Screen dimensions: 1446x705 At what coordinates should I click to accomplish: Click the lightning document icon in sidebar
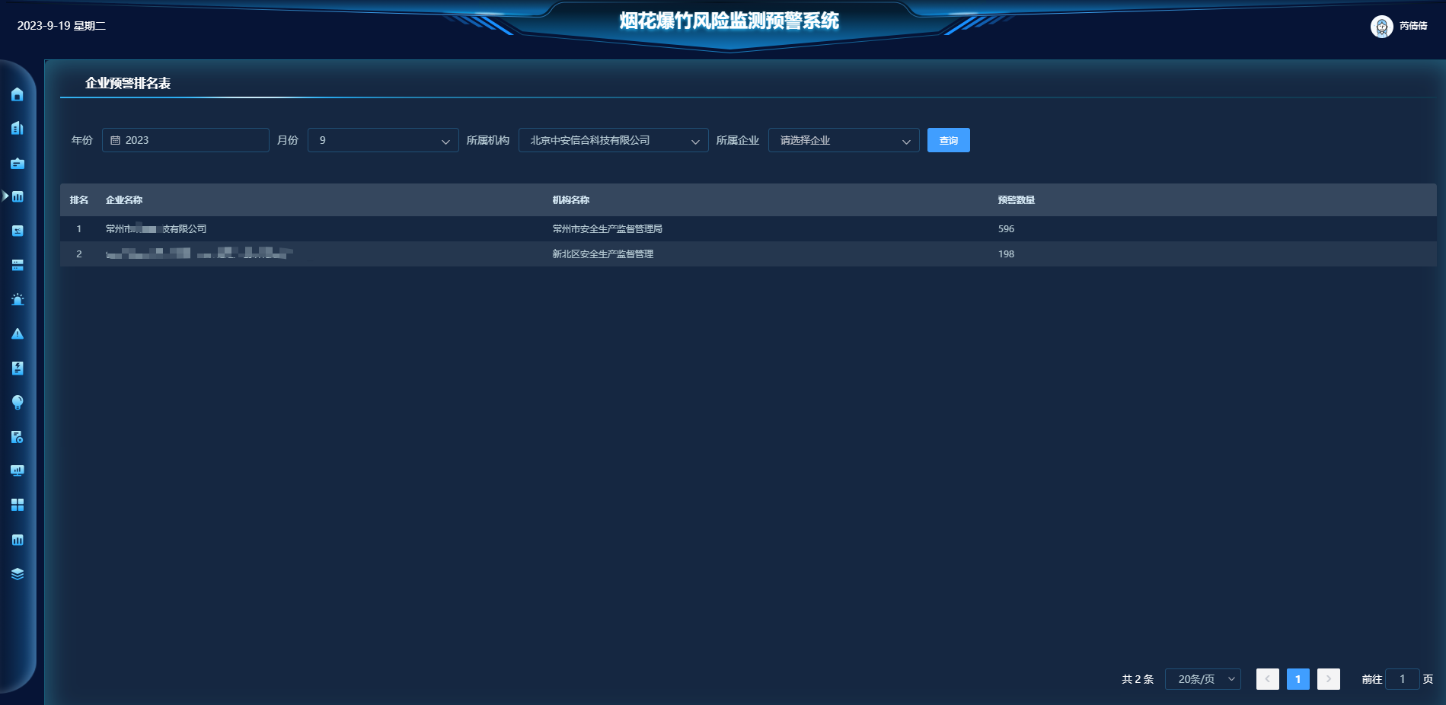click(x=18, y=368)
